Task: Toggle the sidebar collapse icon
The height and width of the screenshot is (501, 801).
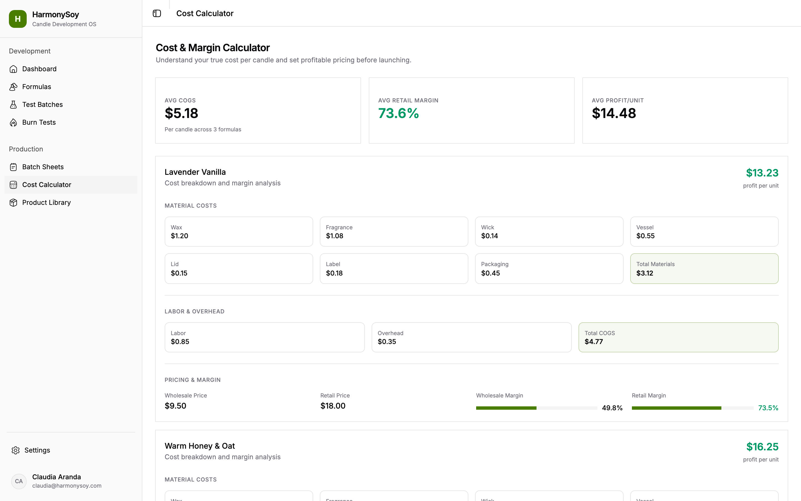Action: click(x=157, y=13)
